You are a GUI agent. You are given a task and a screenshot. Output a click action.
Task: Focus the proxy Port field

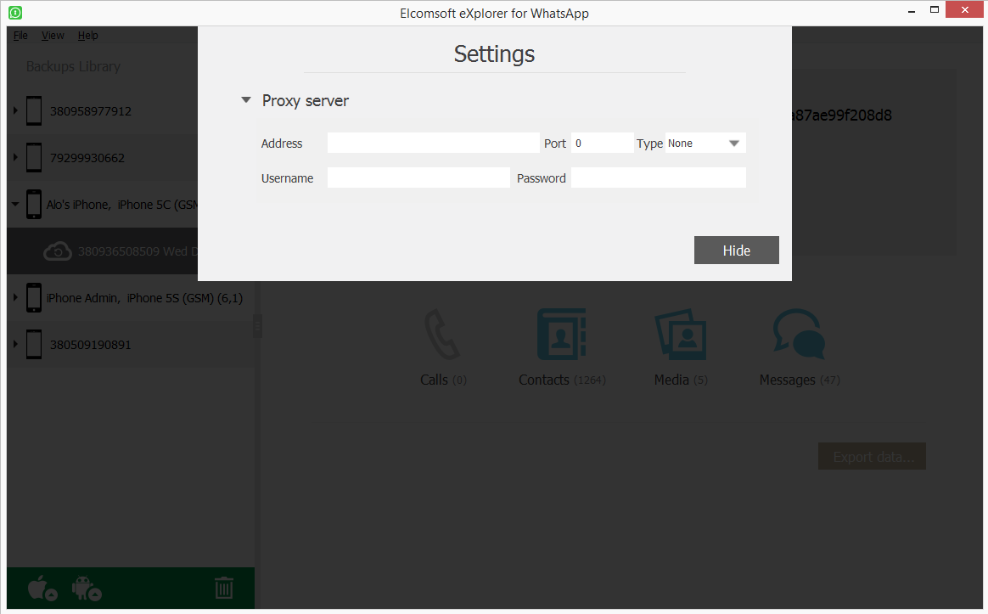(x=603, y=144)
